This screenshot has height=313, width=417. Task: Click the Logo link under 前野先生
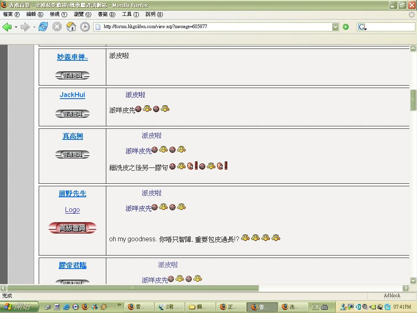(x=72, y=210)
